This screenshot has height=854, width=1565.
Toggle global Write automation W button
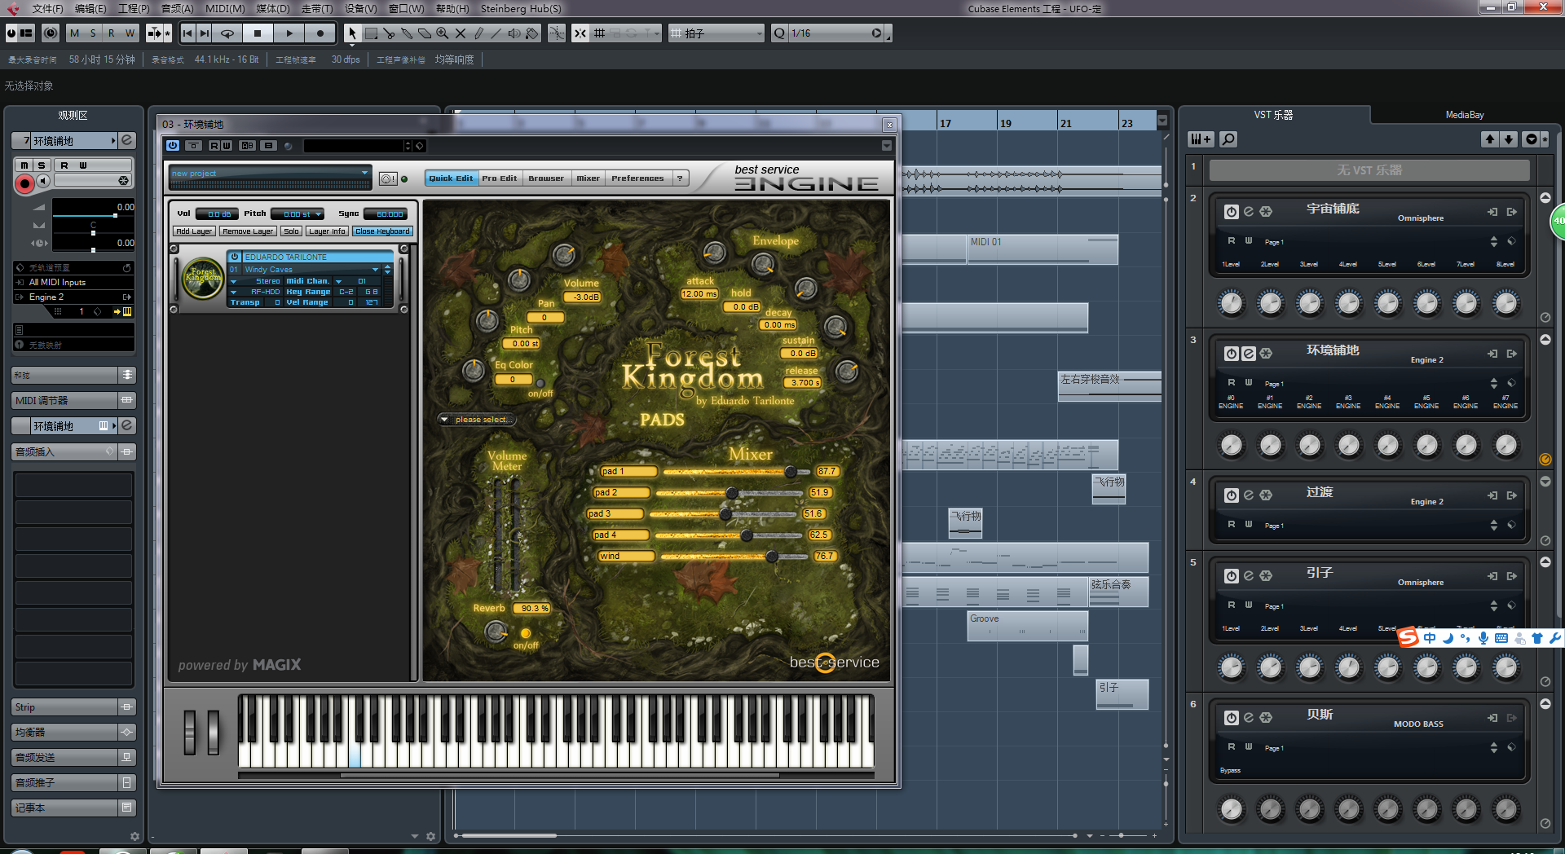pos(130,33)
